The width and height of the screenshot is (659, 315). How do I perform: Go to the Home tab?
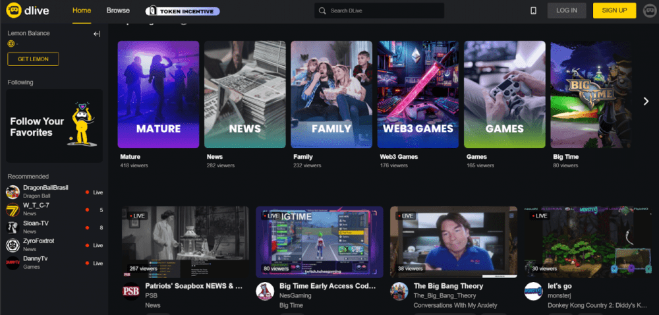point(82,11)
